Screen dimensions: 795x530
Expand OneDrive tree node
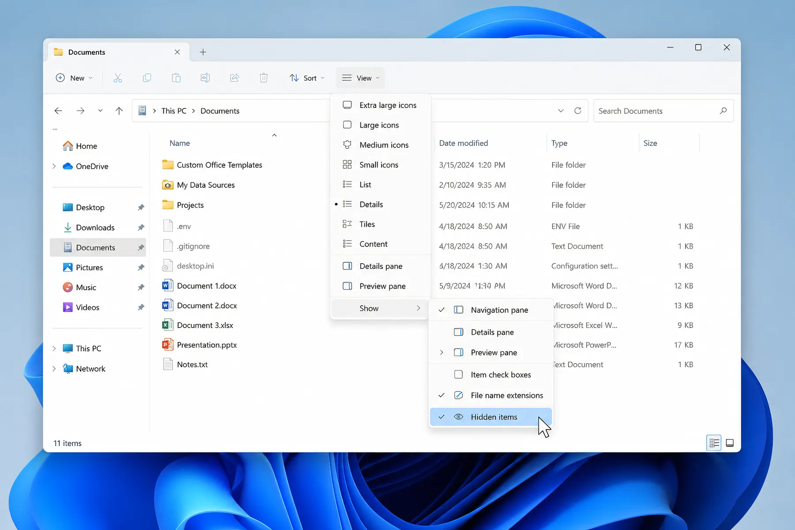click(x=54, y=167)
